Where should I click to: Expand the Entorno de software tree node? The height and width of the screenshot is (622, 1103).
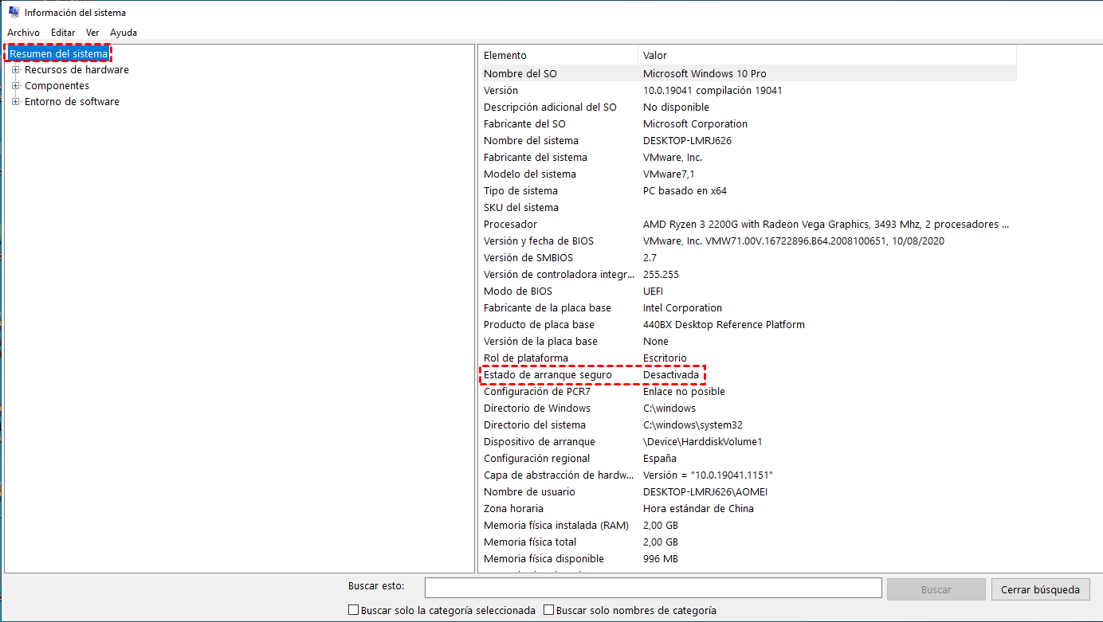click(x=15, y=102)
